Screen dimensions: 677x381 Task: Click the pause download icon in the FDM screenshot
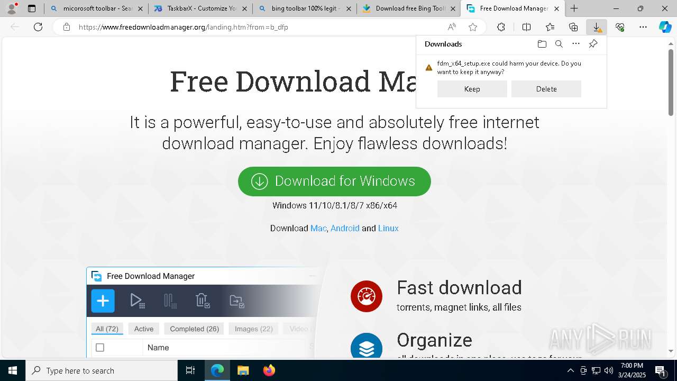(x=170, y=301)
